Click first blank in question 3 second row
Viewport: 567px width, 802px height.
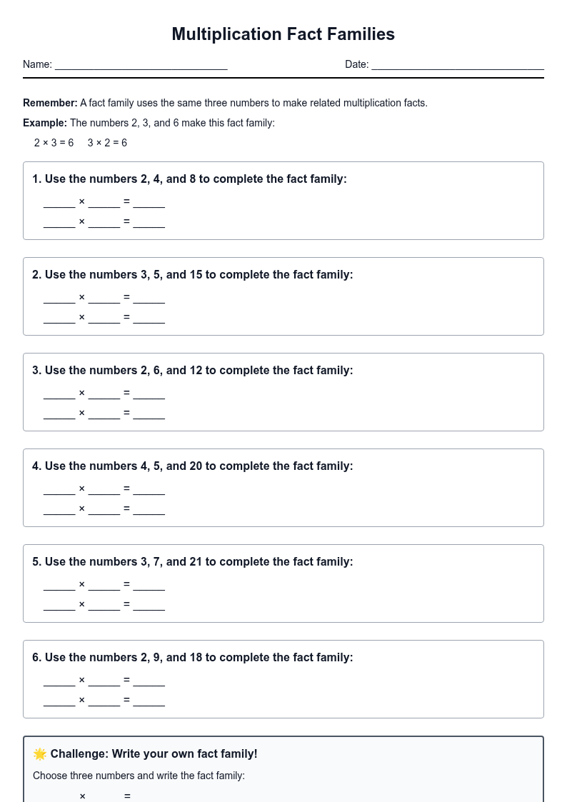(x=59, y=413)
